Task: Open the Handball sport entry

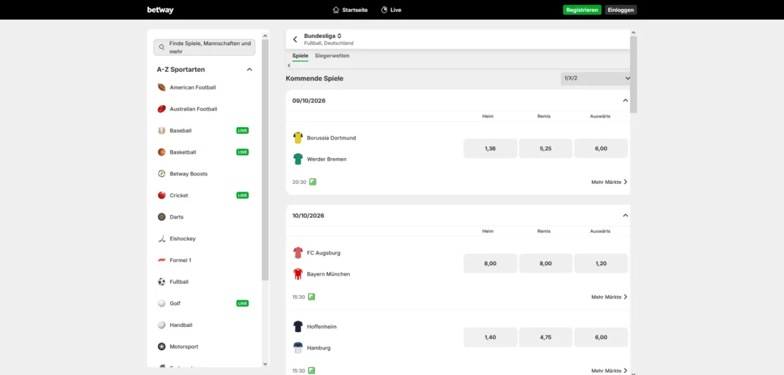Action: pos(204,325)
